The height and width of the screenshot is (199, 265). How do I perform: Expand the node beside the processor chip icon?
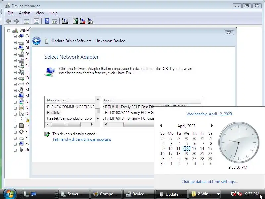coord(15,126)
